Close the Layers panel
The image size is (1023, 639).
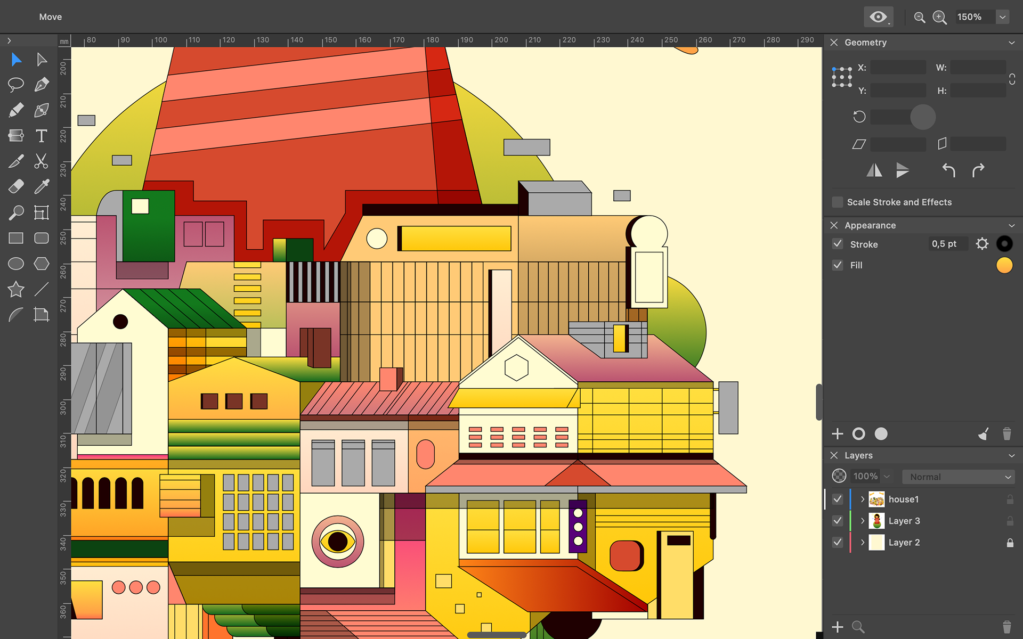click(x=834, y=455)
